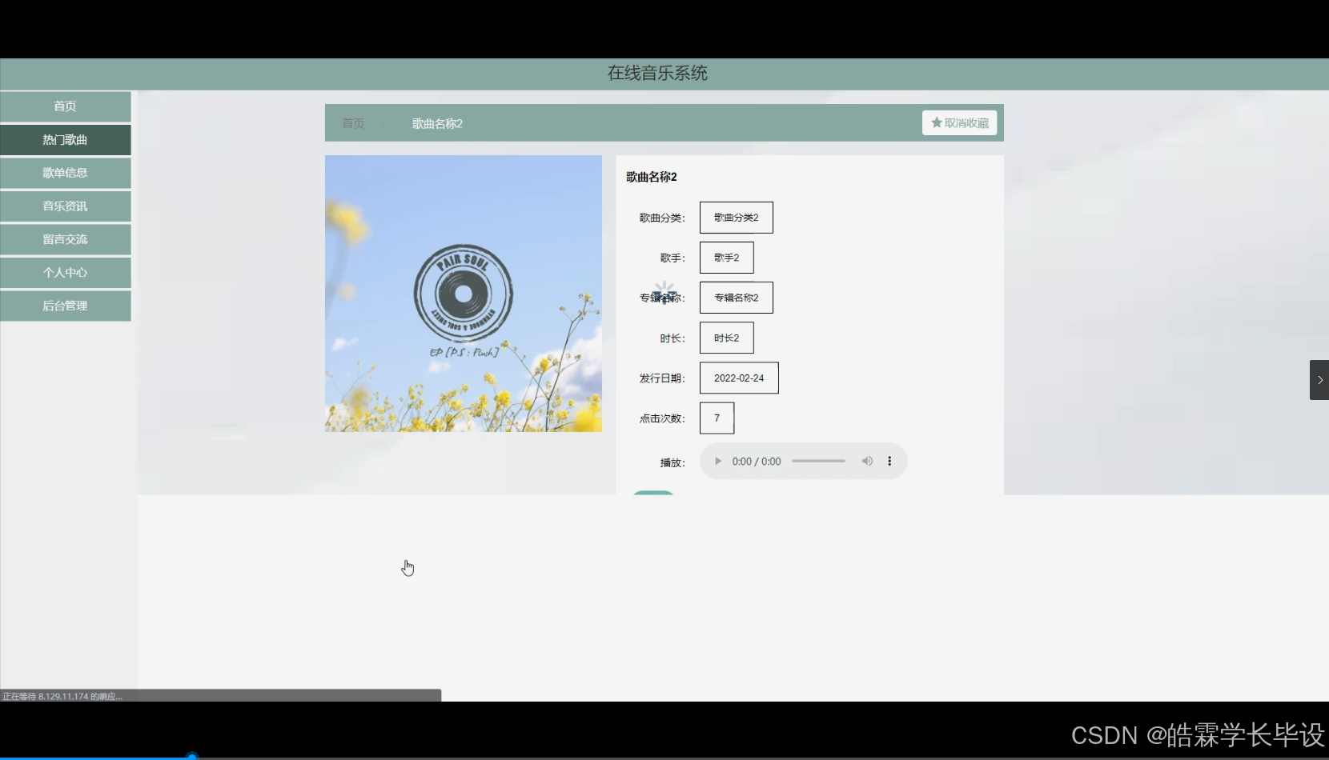The height and width of the screenshot is (760, 1329).
Task: Open 后台管理 in the sidebar
Action: (66, 306)
